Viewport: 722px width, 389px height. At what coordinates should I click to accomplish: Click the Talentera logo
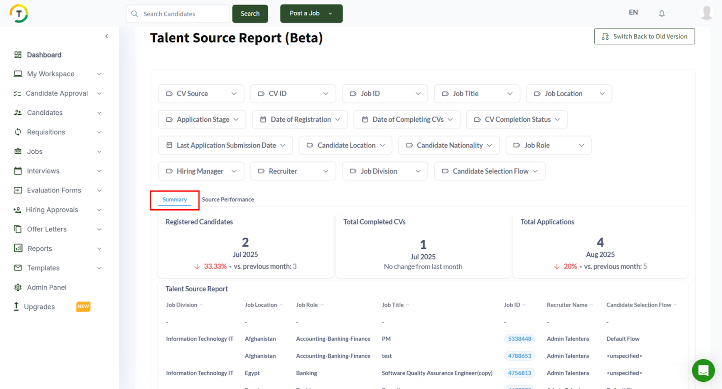(x=19, y=14)
